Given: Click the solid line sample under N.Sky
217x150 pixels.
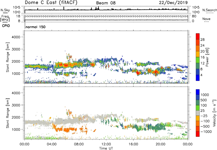Looking at the screenshot, I should point(5,13).
